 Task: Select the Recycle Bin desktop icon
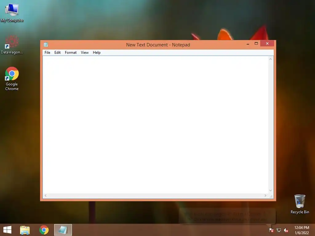300,204
